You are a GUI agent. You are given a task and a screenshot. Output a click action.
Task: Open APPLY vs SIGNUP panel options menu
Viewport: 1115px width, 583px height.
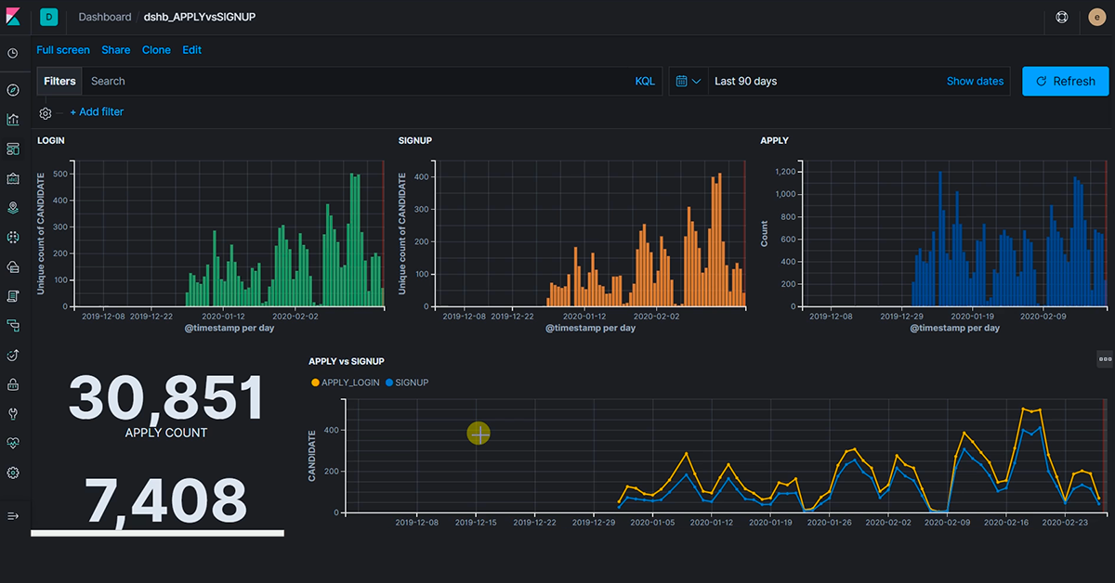click(x=1105, y=358)
